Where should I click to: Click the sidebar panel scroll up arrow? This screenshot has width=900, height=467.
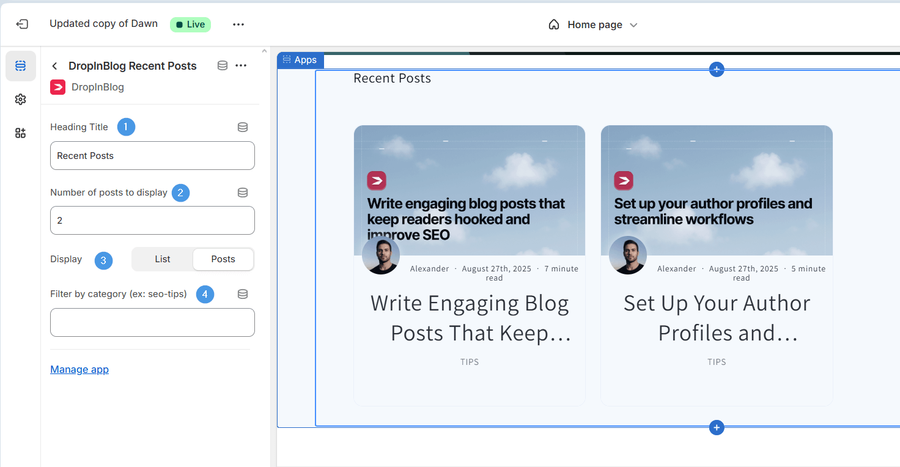(x=265, y=51)
